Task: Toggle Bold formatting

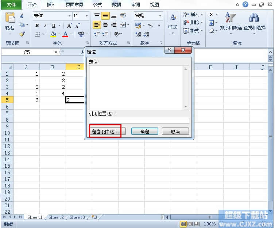Action: pos(37,26)
